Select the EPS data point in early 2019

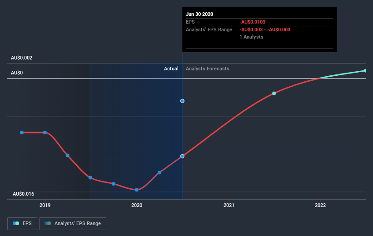68,155
